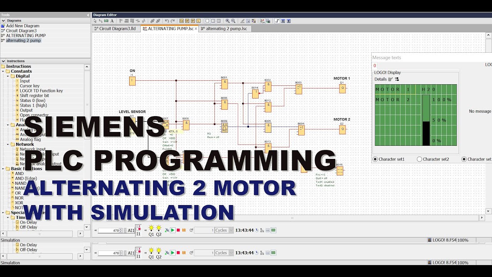Close the ALTERNATING PUMP.lsc tab
Screen dimensions: 492x277
[196, 28]
